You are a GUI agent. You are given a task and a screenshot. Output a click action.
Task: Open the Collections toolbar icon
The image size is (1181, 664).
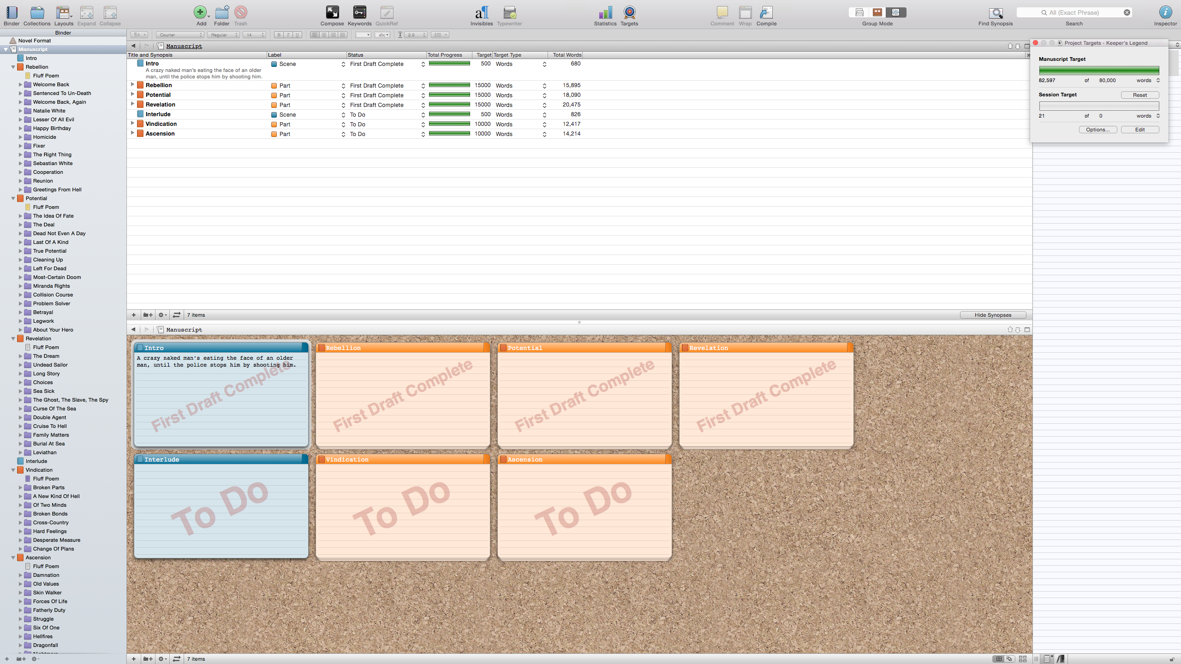(x=37, y=13)
